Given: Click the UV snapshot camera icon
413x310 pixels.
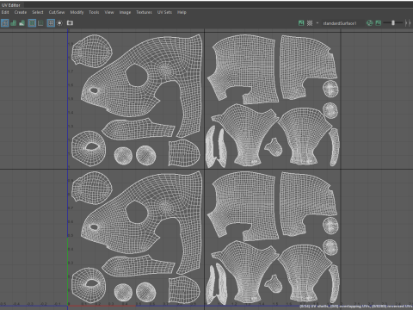Looking at the screenshot, I should 70,23.
